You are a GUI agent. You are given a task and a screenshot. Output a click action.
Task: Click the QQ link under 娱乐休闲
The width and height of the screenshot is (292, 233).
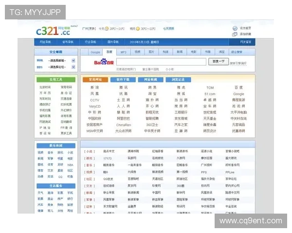60,177
